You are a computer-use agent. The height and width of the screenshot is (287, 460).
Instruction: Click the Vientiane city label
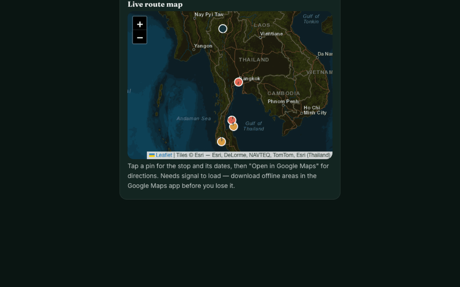pyautogui.click(x=271, y=34)
